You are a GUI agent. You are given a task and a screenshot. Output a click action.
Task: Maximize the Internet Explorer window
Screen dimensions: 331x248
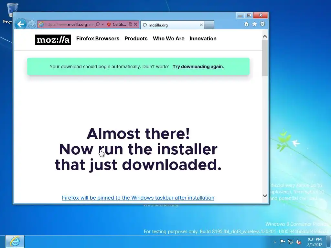click(249, 15)
